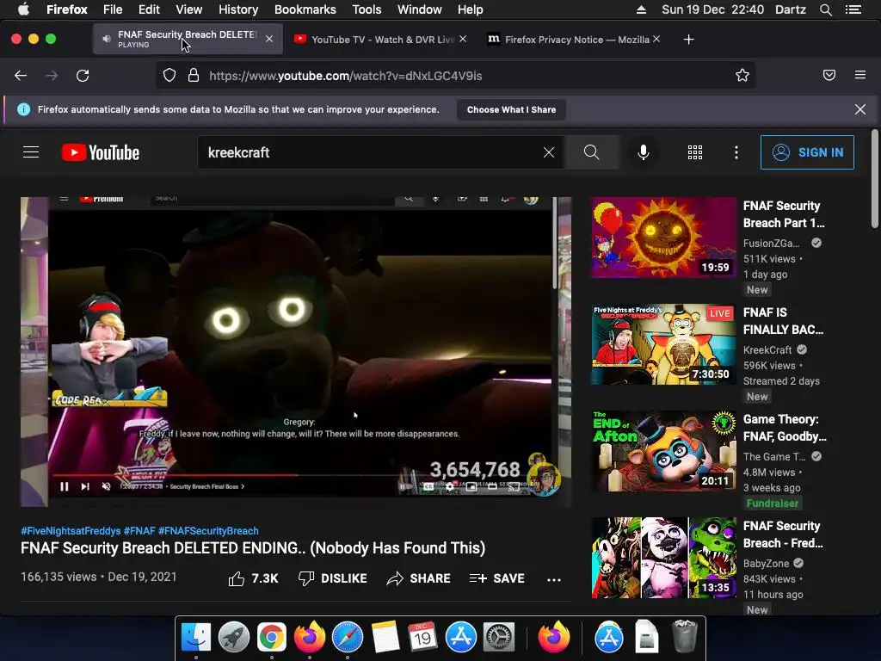Open the Bookmarks menu
The width and height of the screenshot is (881, 661).
(305, 9)
